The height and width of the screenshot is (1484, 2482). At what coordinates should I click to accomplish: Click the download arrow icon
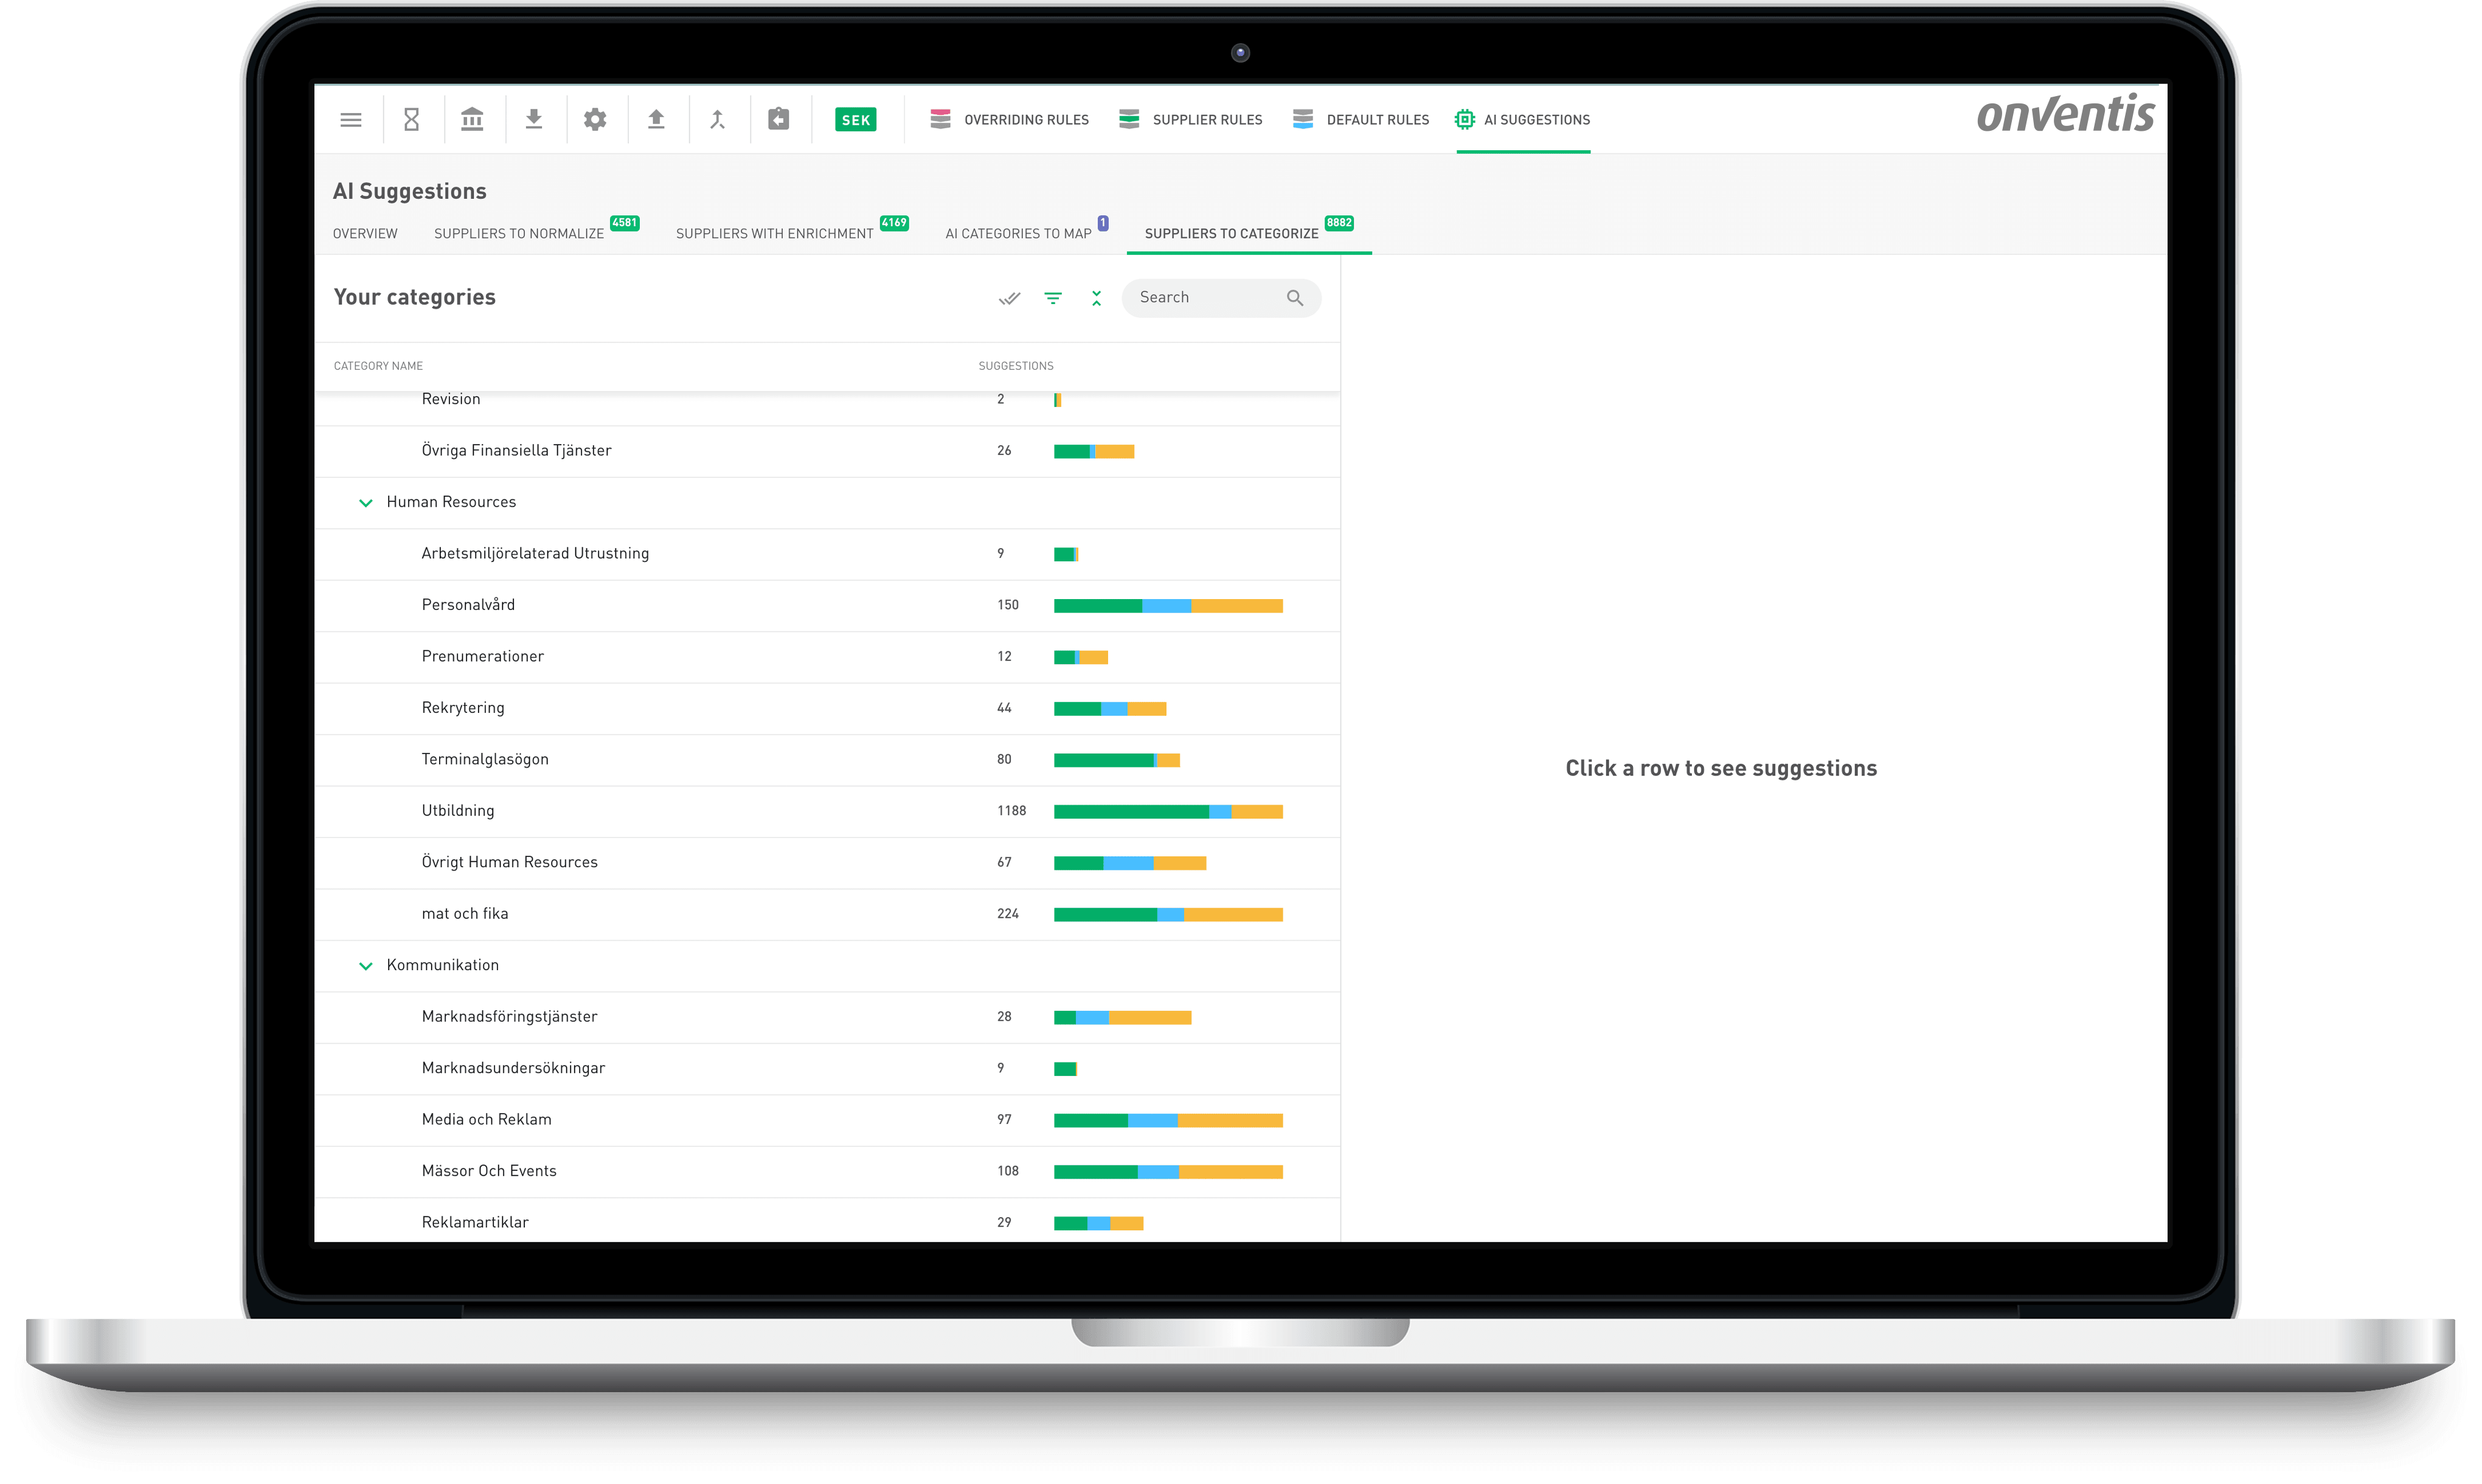tap(534, 120)
